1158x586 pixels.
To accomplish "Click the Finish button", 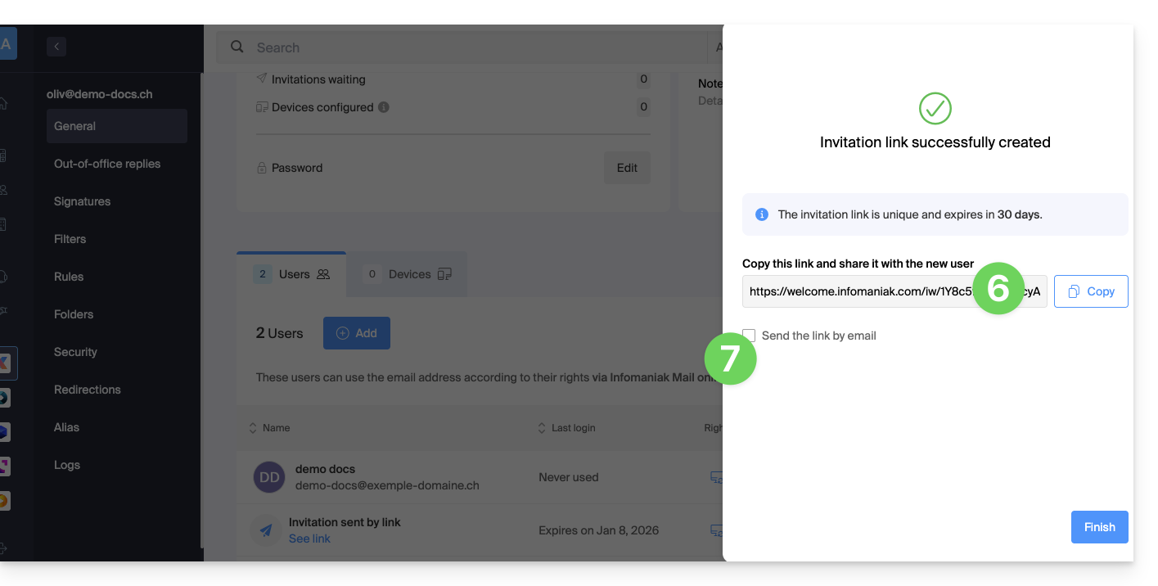I will tap(1099, 527).
